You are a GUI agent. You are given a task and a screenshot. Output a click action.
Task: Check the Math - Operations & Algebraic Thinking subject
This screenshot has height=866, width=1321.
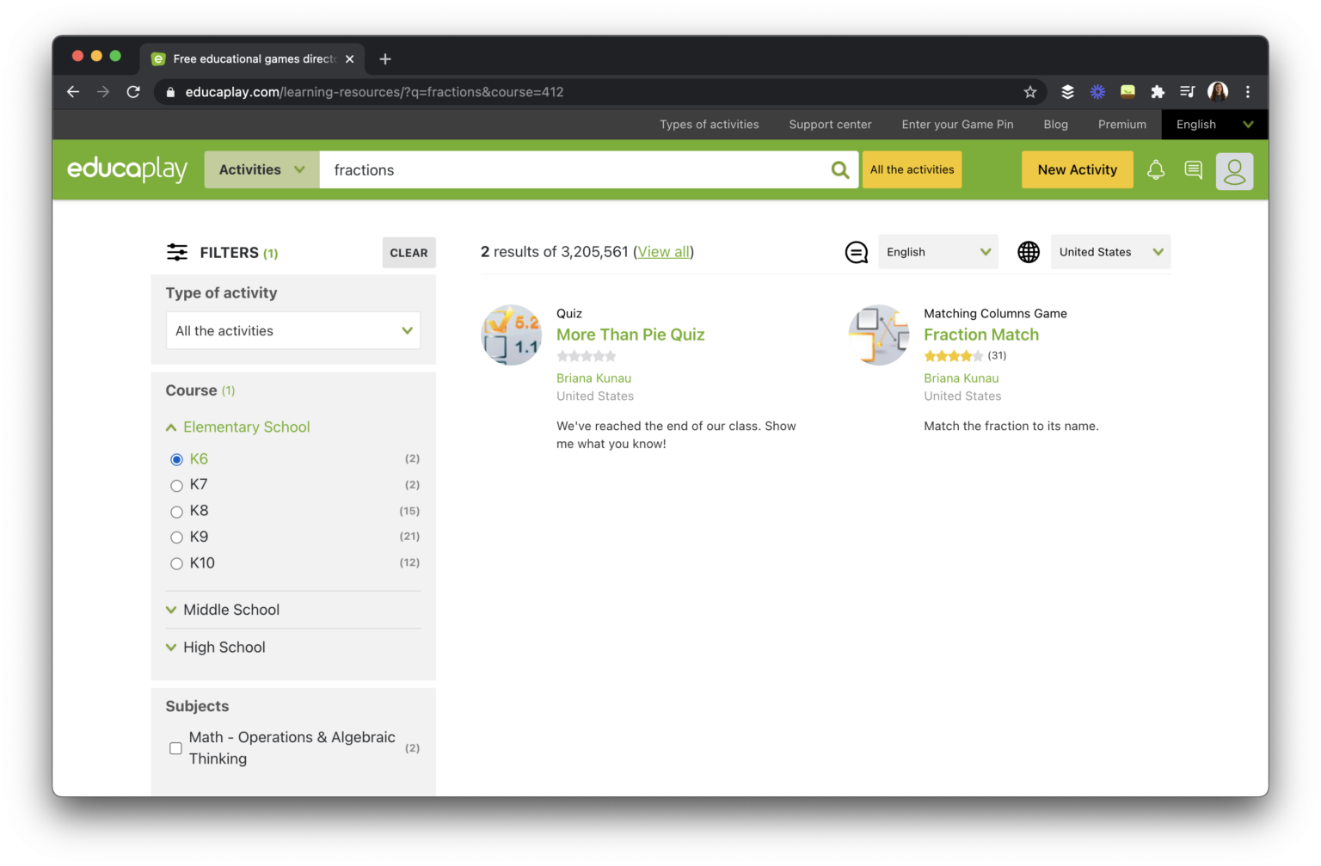(x=175, y=748)
